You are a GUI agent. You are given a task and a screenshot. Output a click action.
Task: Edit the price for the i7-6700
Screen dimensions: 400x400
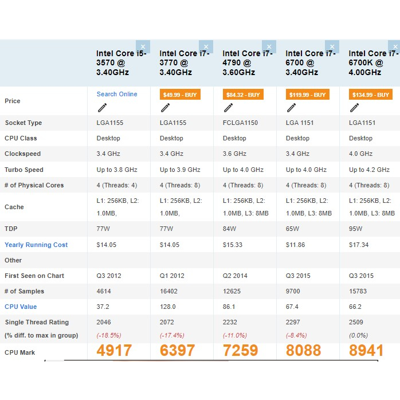pos(291,108)
